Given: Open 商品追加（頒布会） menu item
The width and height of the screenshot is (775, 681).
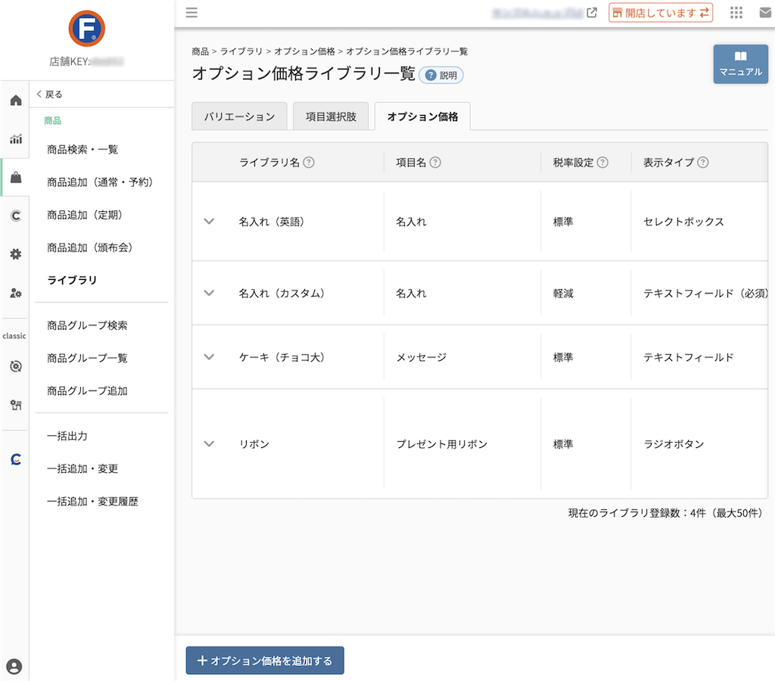Looking at the screenshot, I should pos(89,247).
